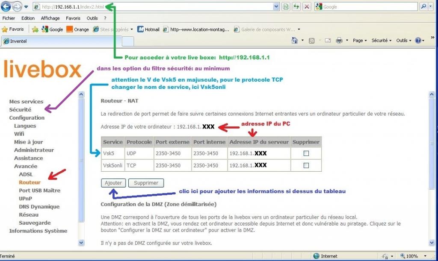Click the compatibility view icon
Viewport: 438px width, 261px height.
[x=286, y=7]
